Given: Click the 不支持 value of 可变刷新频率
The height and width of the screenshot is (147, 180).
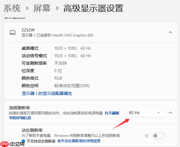Looking at the screenshot, I should coord(61,63).
